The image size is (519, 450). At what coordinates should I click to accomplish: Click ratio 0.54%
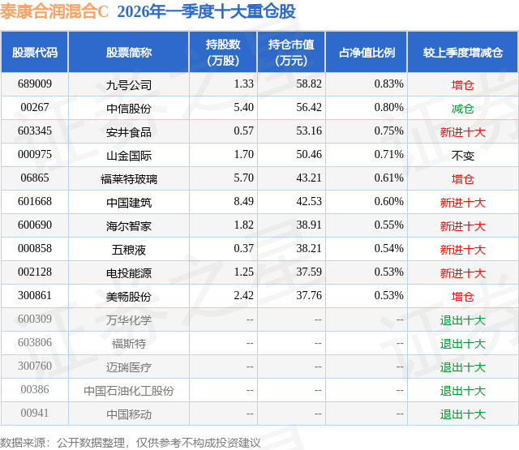click(388, 248)
